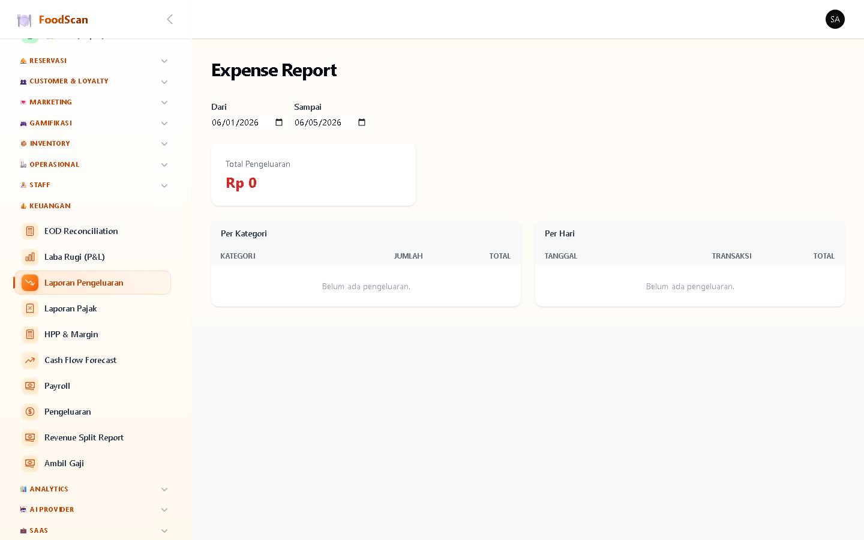This screenshot has width=864, height=540.
Task: Click the KATEGORI column header
Action: (238, 256)
